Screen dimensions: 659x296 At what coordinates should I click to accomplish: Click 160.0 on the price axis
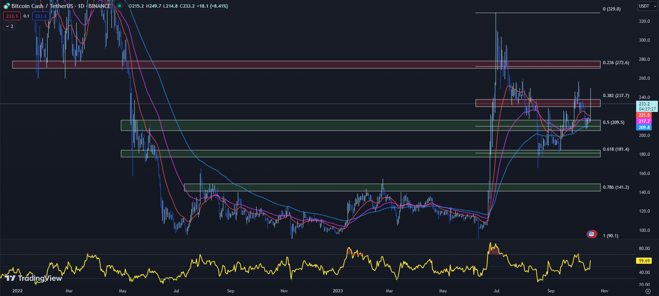coord(644,174)
